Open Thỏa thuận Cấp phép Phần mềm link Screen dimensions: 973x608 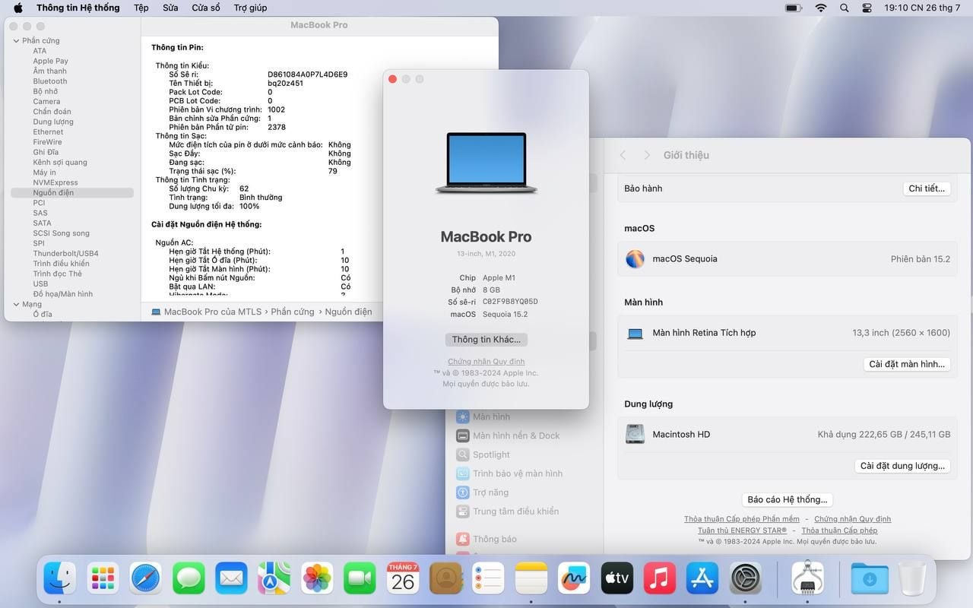click(x=742, y=519)
